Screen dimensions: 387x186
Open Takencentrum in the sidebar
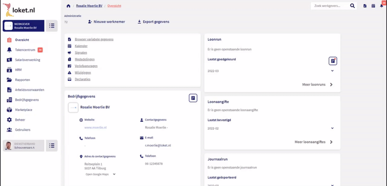(x=25, y=50)
